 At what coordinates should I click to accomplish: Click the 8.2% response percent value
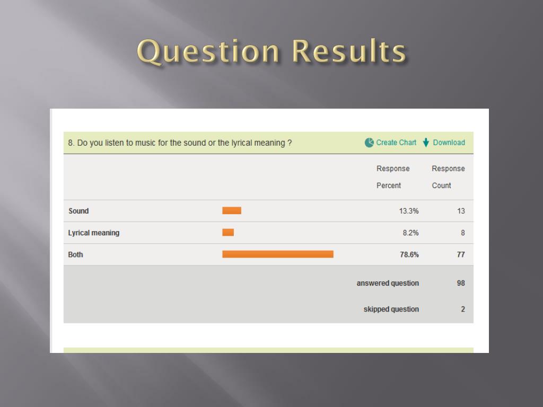click(x=410, y=233)
